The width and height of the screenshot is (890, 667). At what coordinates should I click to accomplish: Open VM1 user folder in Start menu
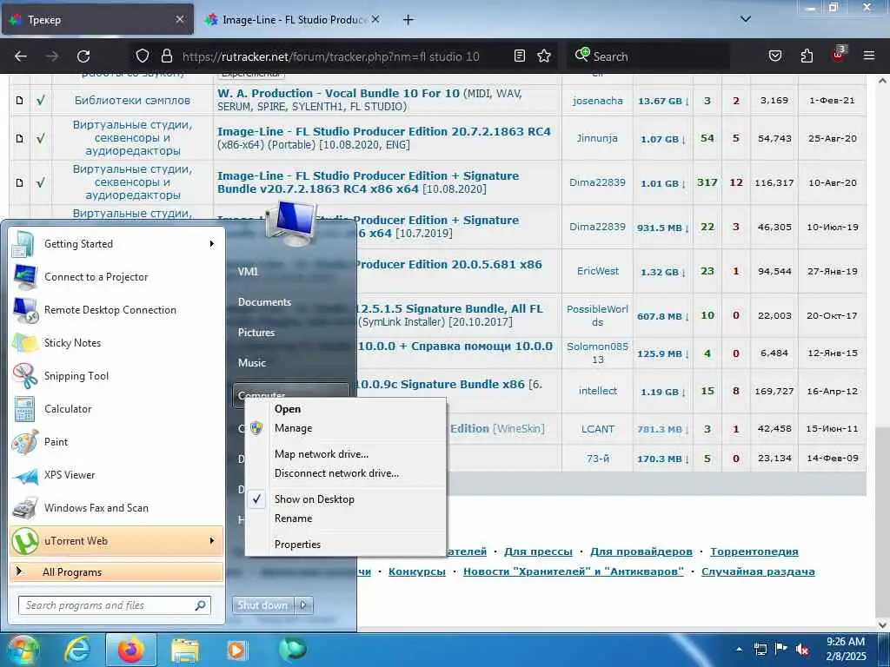(248, 272)
